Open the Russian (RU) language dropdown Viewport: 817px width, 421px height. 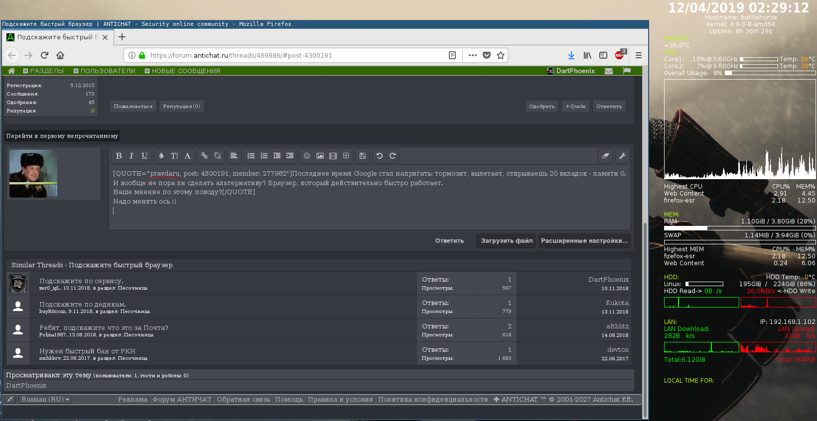pos(45,400)
